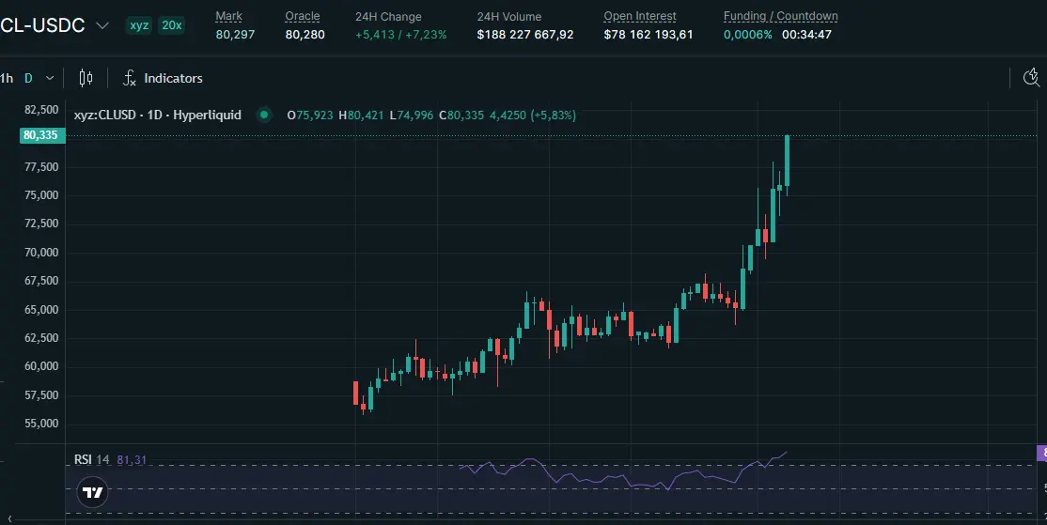The image size is (1047, 525).
Task: Expand the timeframe dropdown arrow
Action: [50, 78]
